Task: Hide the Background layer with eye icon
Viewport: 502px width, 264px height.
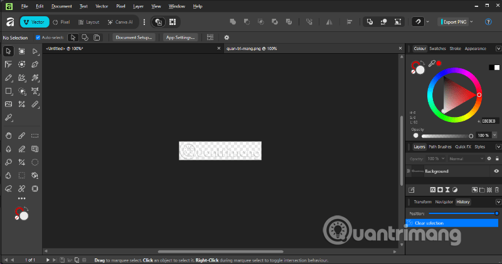Action: (496, 171)
